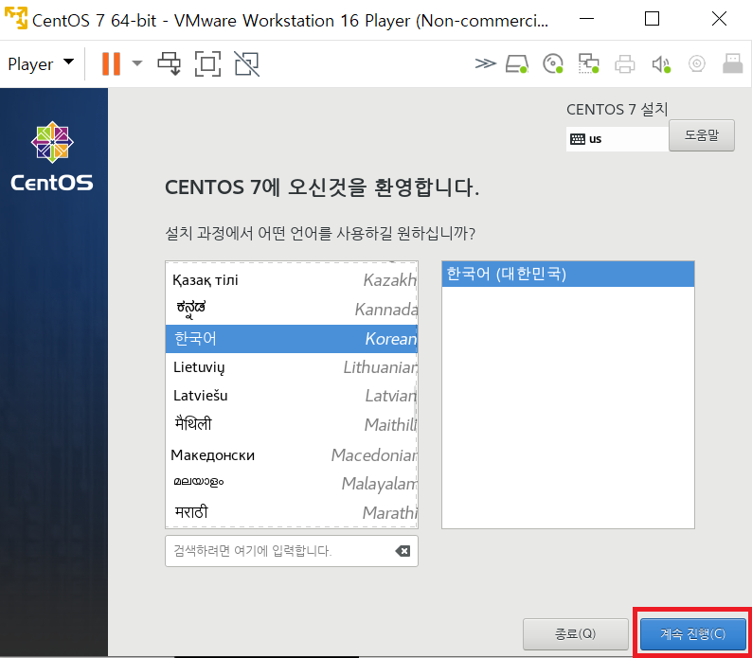Select Македонски Macedonian language
The width and height of the screenshot is (752, 658).
click(292, 454)
